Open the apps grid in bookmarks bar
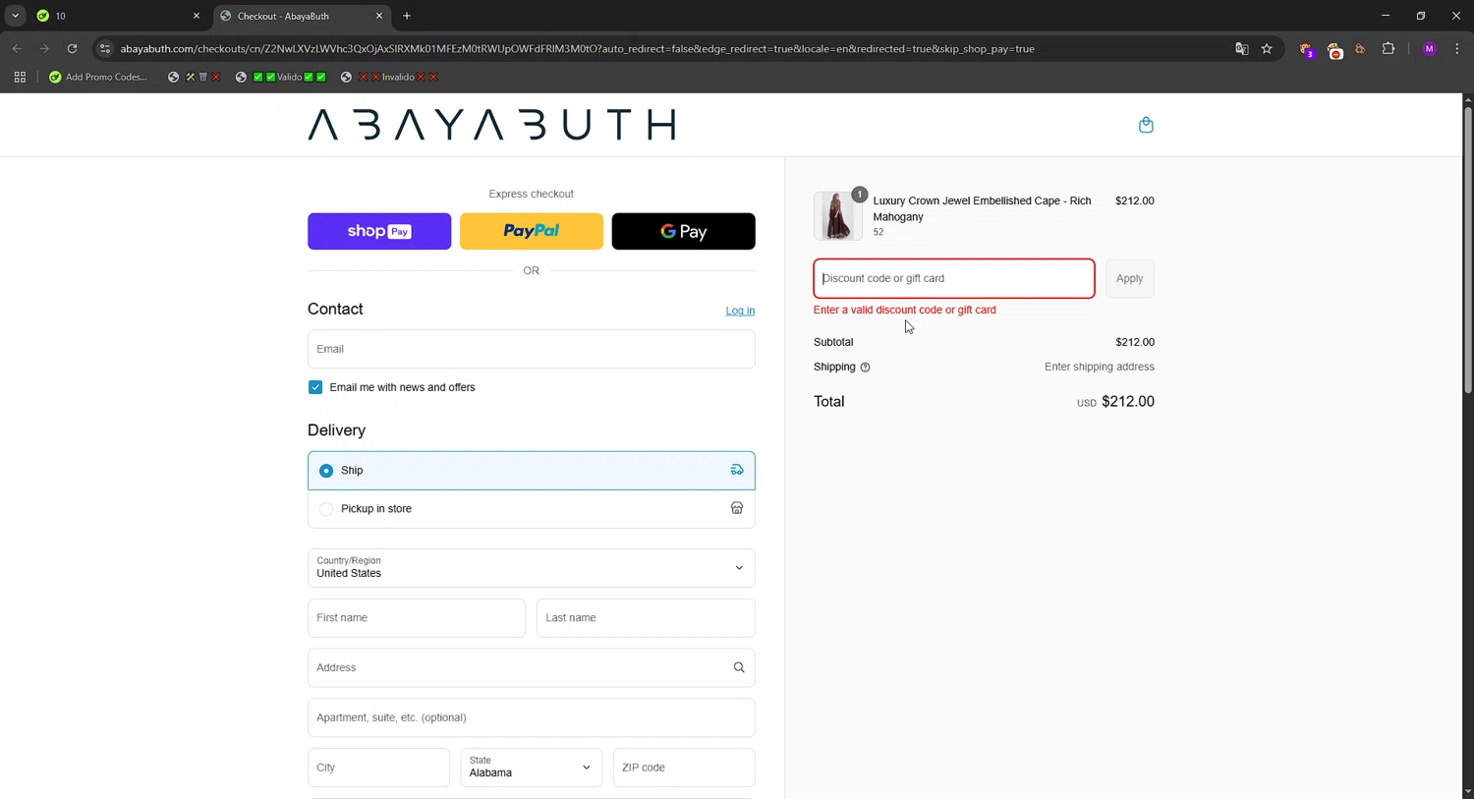Viewport: 1474px width, 799px height. [20, 77]
